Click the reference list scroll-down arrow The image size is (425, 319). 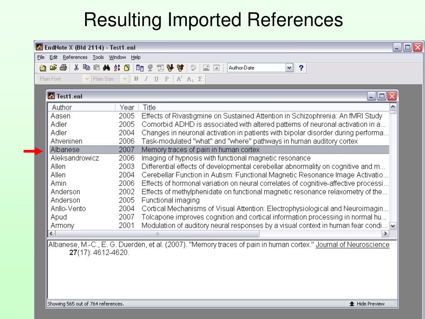click(x=393, y=226)
